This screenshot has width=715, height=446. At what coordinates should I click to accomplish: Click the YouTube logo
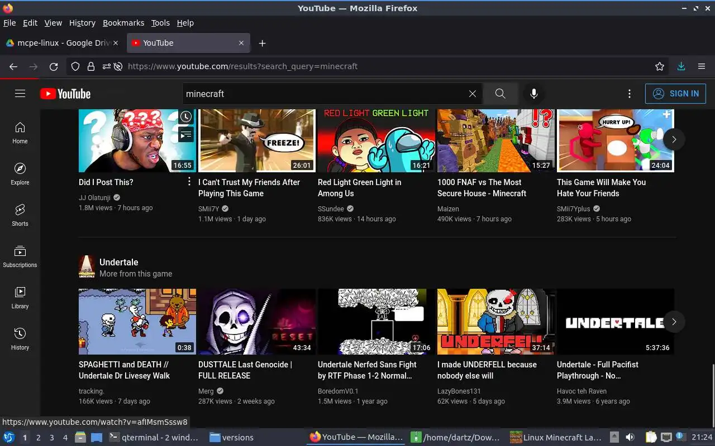point(65,94)
